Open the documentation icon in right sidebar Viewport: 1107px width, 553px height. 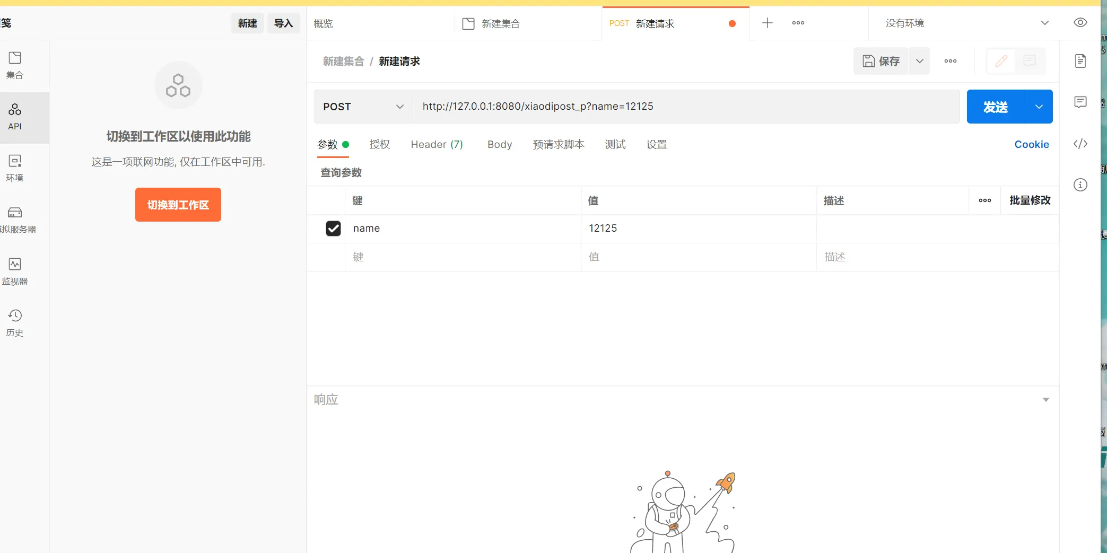click(1080, 61)
